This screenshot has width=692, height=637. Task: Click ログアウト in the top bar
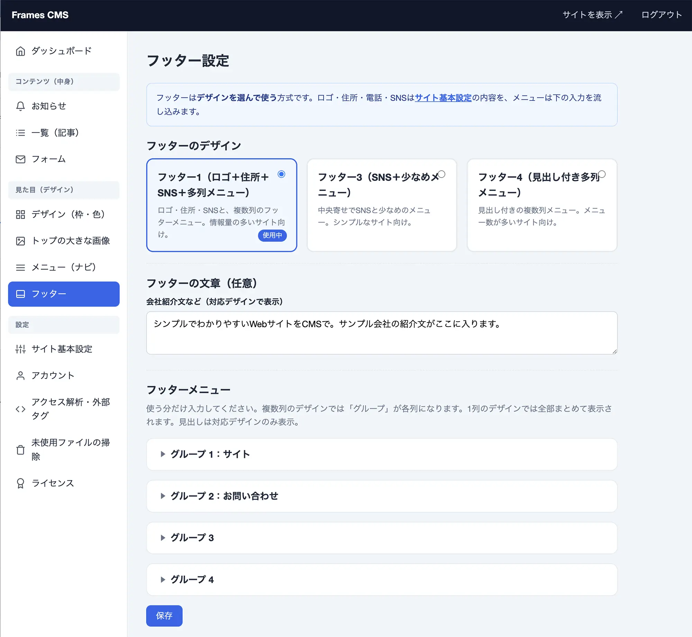[x=662, y=15]
